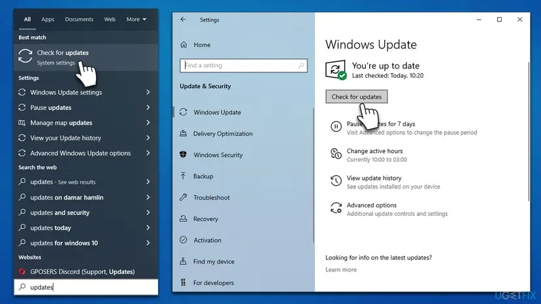Image resolution: width=541 pixels, height=304 pixels.
Task: Expand Pause updates result chevron
Action: (148, 108)
